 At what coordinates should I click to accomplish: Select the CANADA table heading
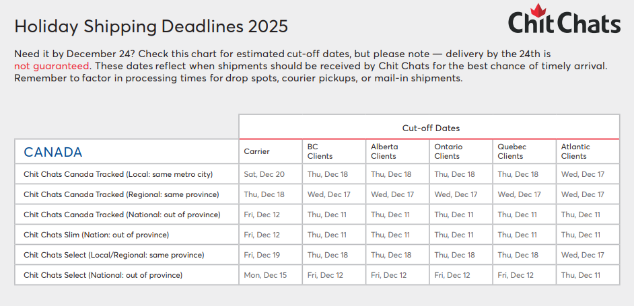pos(53,152)
